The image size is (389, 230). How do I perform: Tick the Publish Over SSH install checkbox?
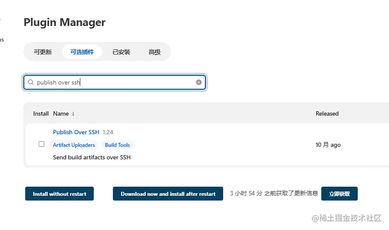(41, 144)
